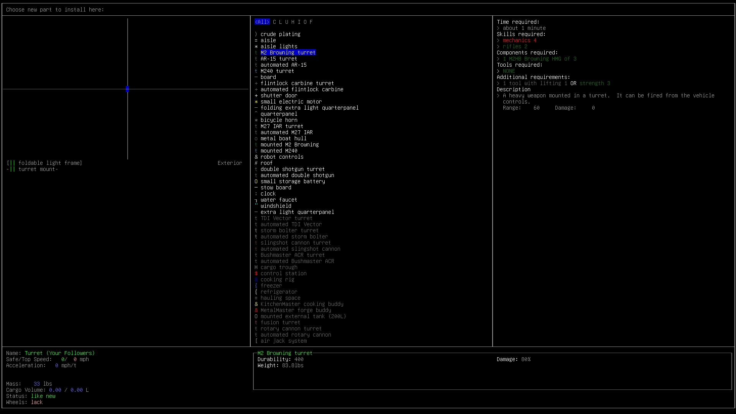Click the ':' clock symbol icon
Screen dimensions: 736x414
point(256,194)
